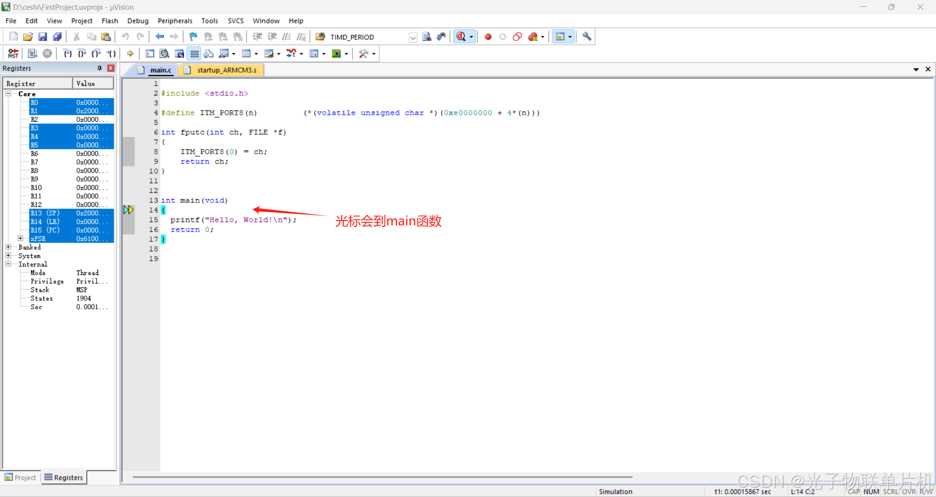The height and width of the screenshot is (497, 936).
Task: Open a file with the folder icon
Action: [28, 37]
